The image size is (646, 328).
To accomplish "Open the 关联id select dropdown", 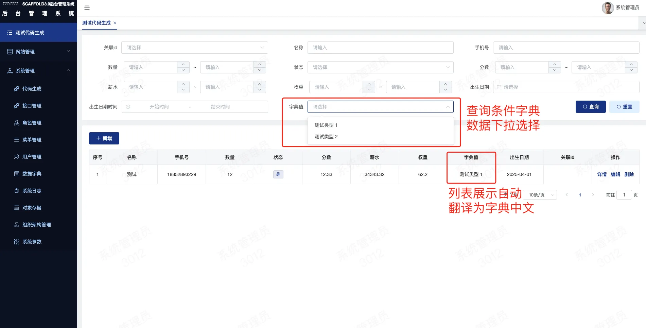I will tap(195, 48).
